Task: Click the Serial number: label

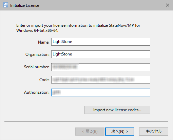Action: (x=37, y=67)
